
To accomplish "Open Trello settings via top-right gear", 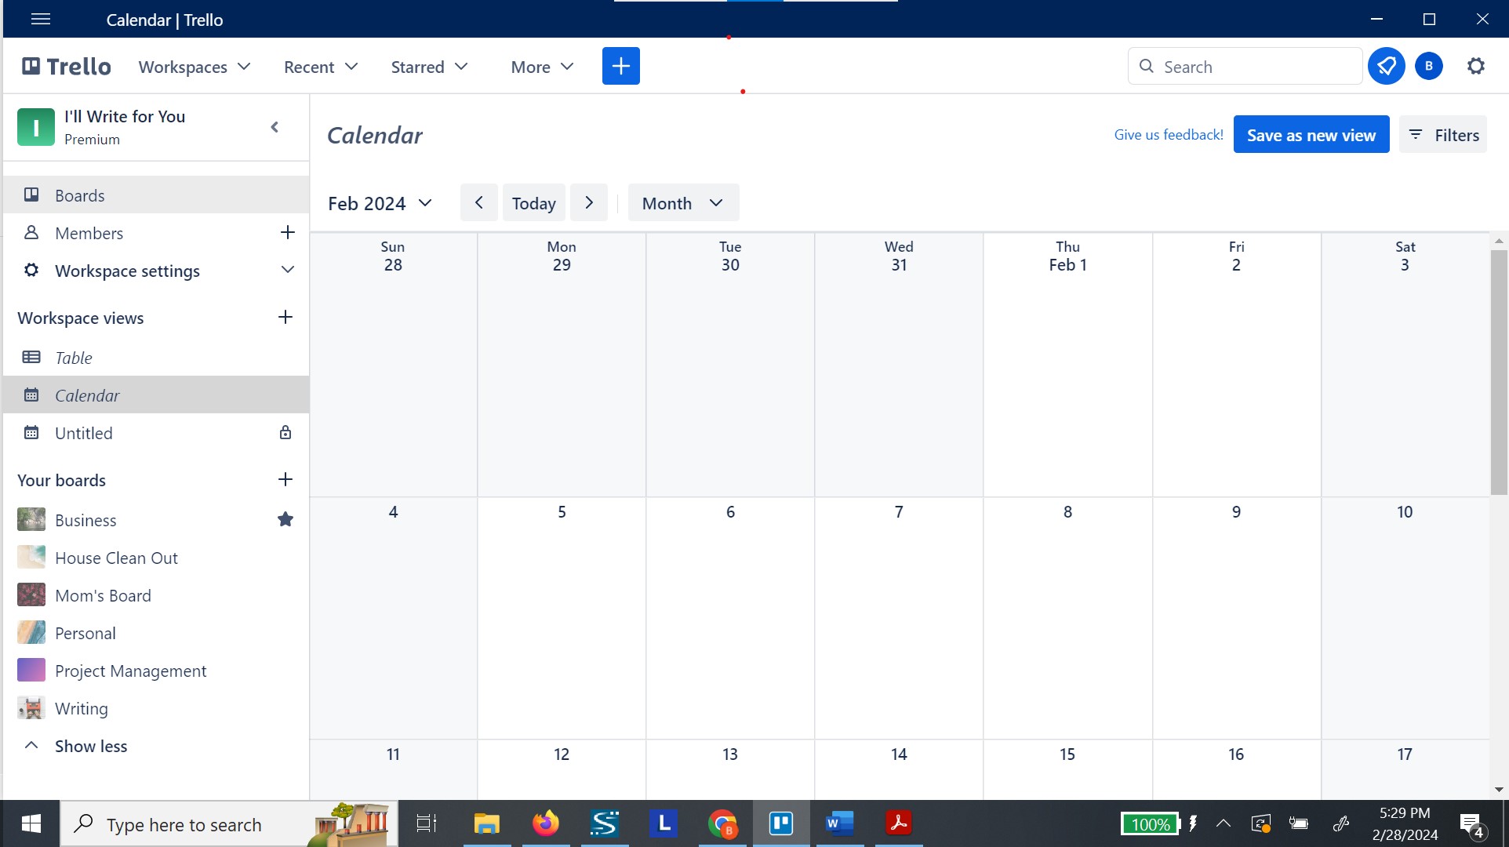I will click(x=1476, y=66).
